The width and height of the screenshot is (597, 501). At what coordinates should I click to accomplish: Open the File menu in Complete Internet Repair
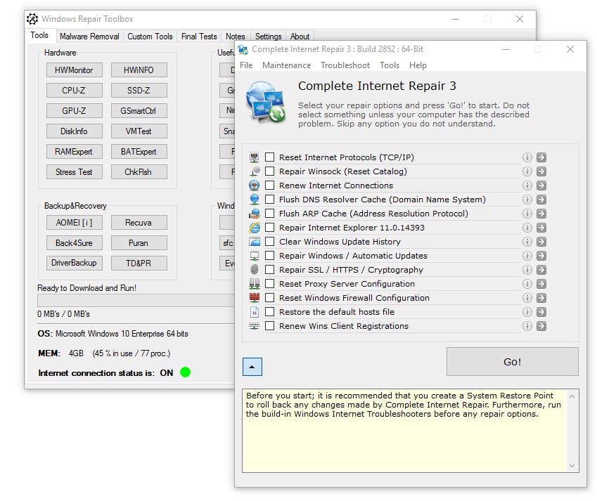(246, 65)
